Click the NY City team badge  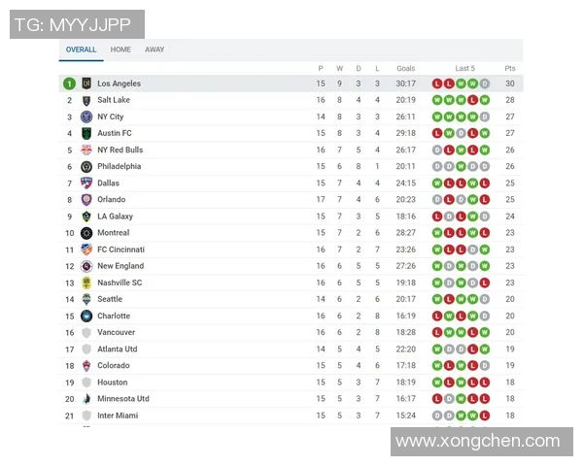pyautogui.click(x=86, y=116)
